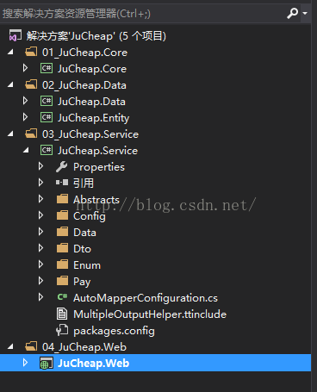Image resolution: width=317 pixels, height=392 pixels.
Task: Expand the Pay folder
Action: click(40, 281)
